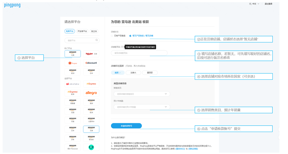This screenshot has width=288, height=154.
Task: Click the 为什么进行绑定? text
Action: (118, 137)
